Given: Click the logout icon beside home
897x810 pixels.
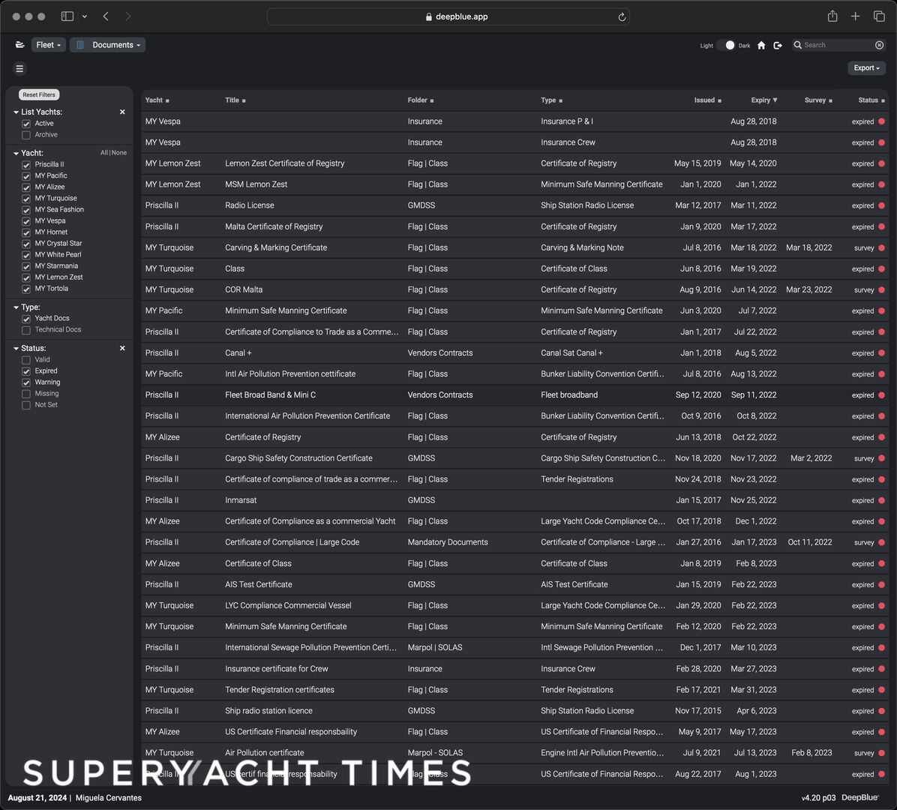Looking at the screenshot, I should pos(778,45).
